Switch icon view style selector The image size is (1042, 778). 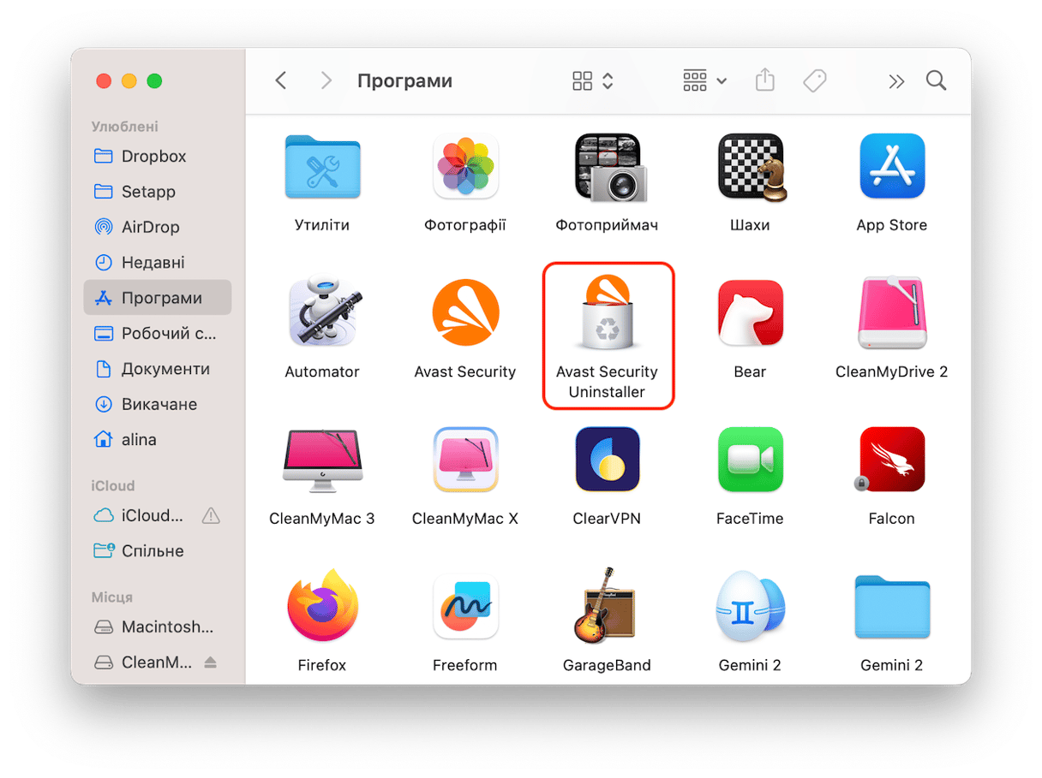pos(593,81)
